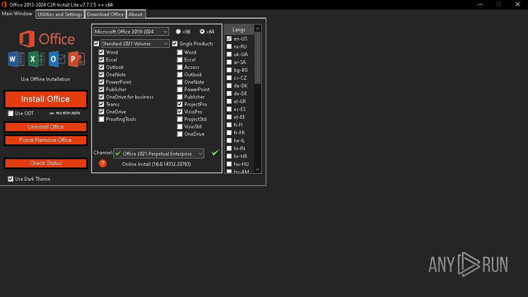Click the Excel icon under the Office logo
The width and height of the screenshot is (528, 297).
(36, 59)
